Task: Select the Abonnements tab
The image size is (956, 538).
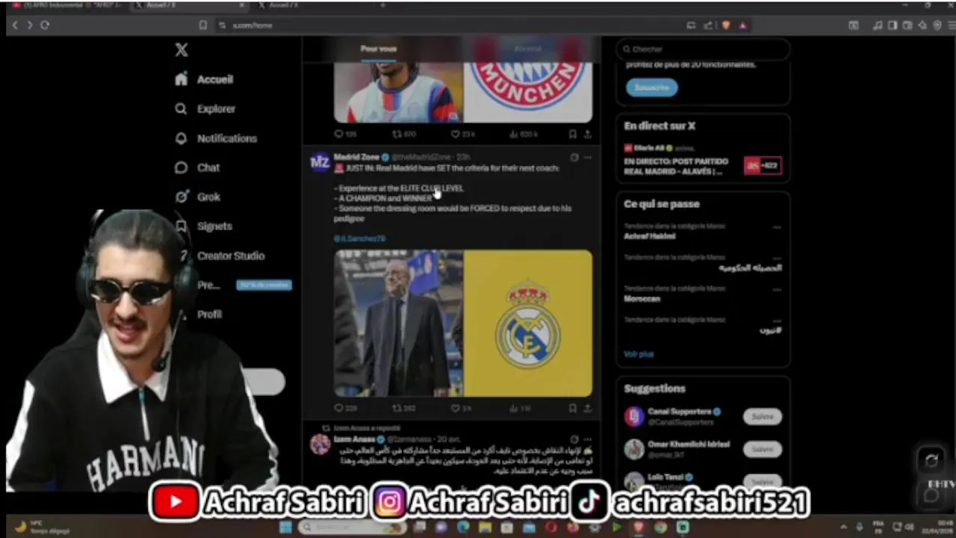Action: tap(527, 49)
